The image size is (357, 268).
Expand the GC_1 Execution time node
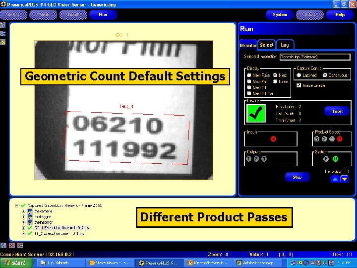click(x=23, y=228)
